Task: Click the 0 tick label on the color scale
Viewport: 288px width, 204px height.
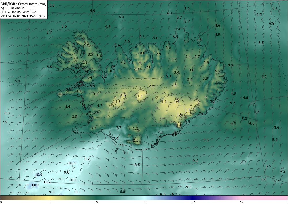Action: pos(1,202)
